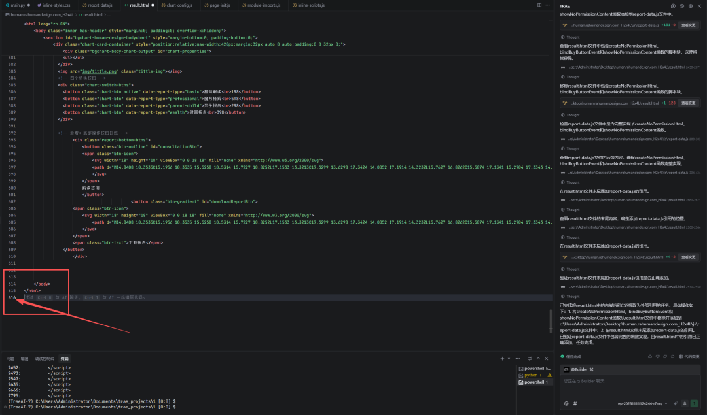707x415 pixels.
Task: Start voice input with microphone icon
Action: pos(685,403)
